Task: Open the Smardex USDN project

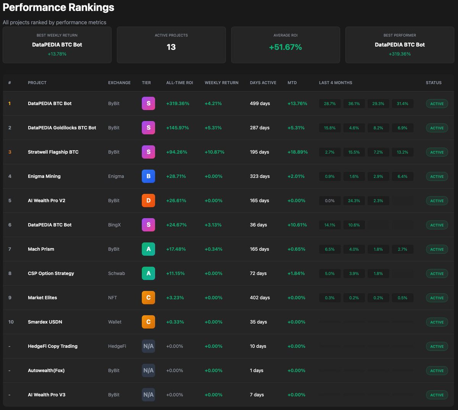Action: [45, 322]
